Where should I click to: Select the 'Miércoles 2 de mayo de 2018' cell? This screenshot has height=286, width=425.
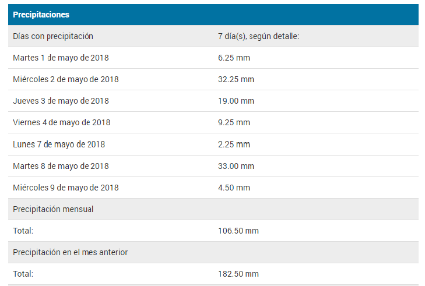pyautogui.click(x=66, y=79)
